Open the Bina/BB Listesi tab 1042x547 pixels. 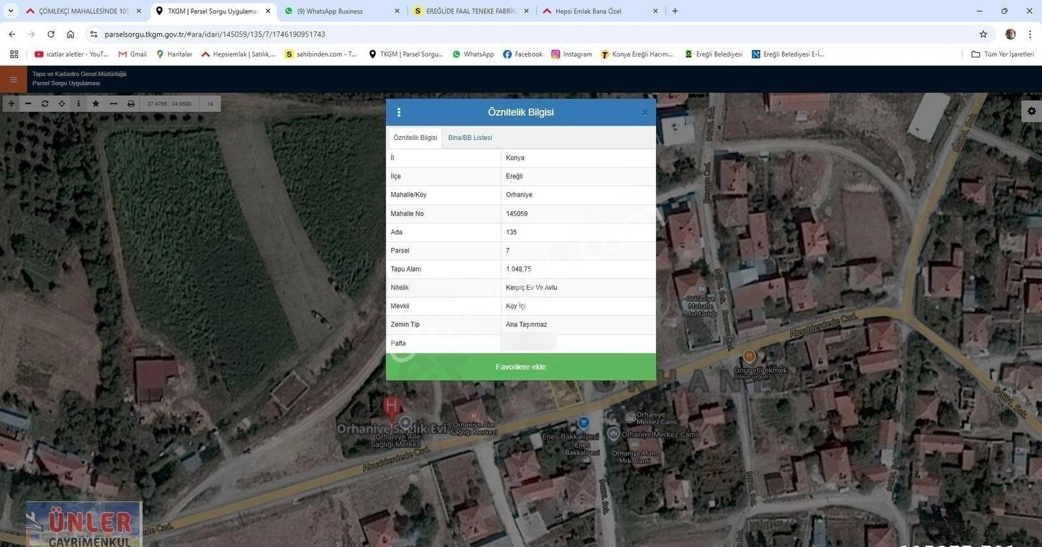pos(470,138)
